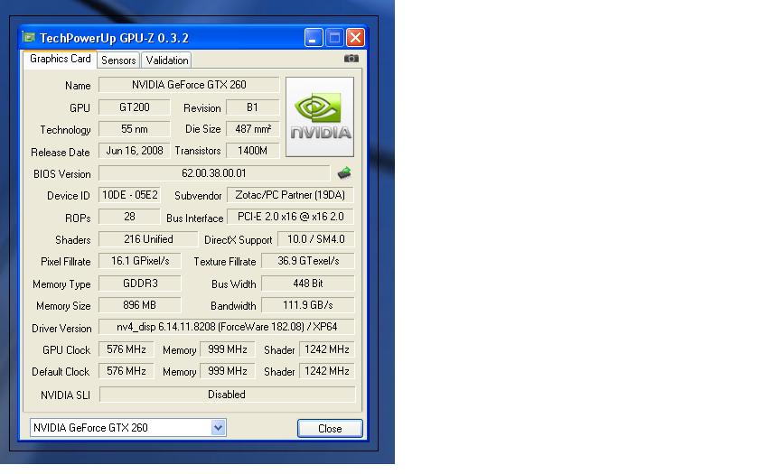This screenshot has height=474, width=759.
Task: Click the GPU field showing GT200
Action: click(134, 107)
